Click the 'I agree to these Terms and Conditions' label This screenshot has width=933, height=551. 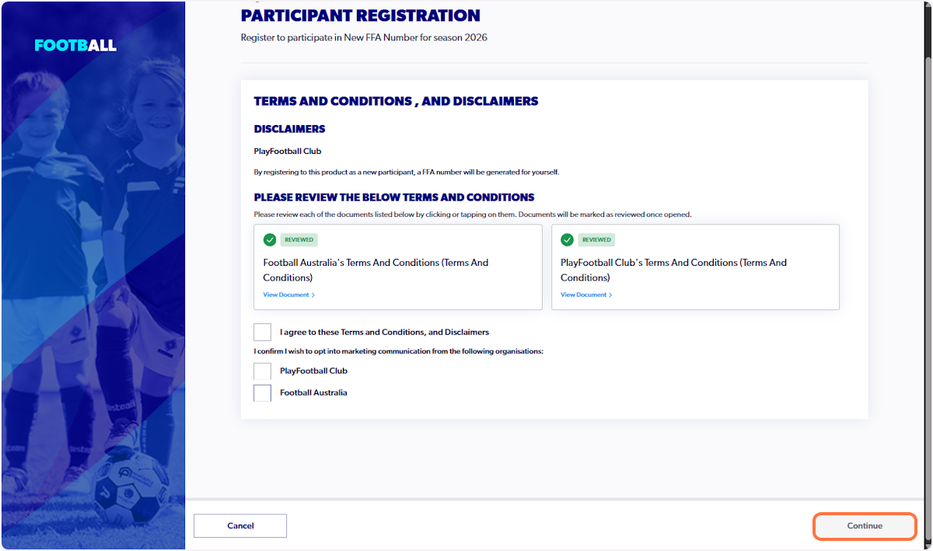coord(384,332)
